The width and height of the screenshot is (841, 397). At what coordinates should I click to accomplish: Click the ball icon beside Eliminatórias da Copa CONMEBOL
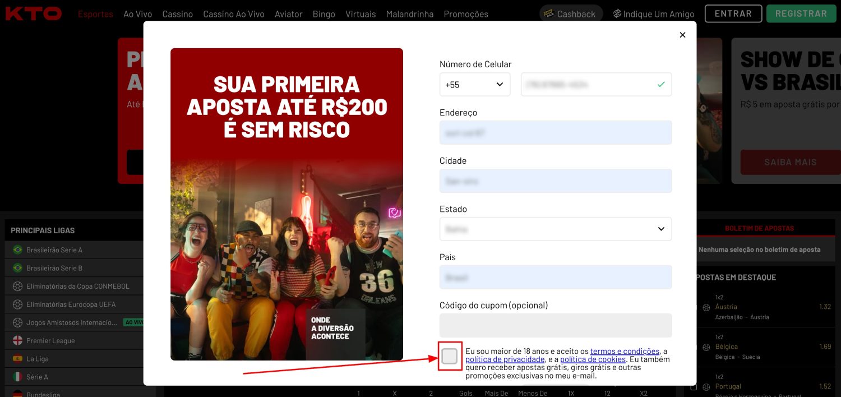point(17,287)
